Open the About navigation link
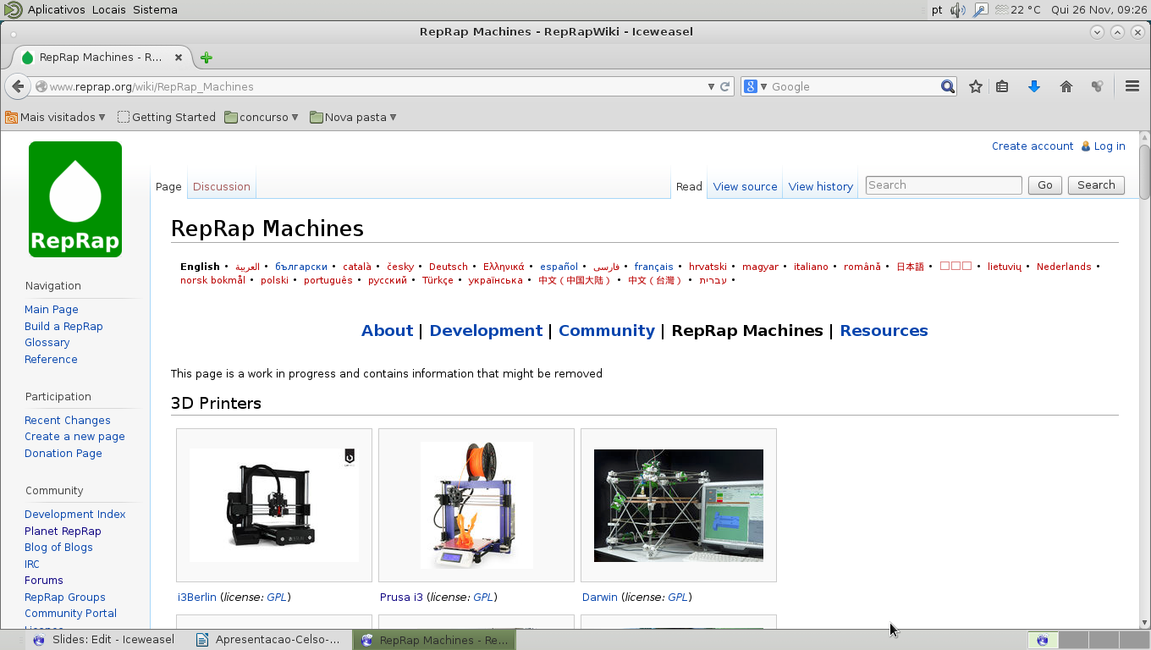This screenshot has height=650, width=1151. 388,331
